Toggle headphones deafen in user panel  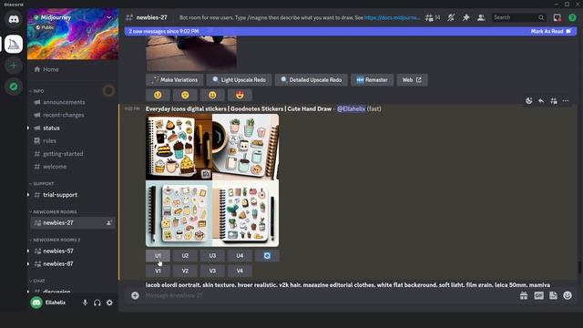(97, 302)
